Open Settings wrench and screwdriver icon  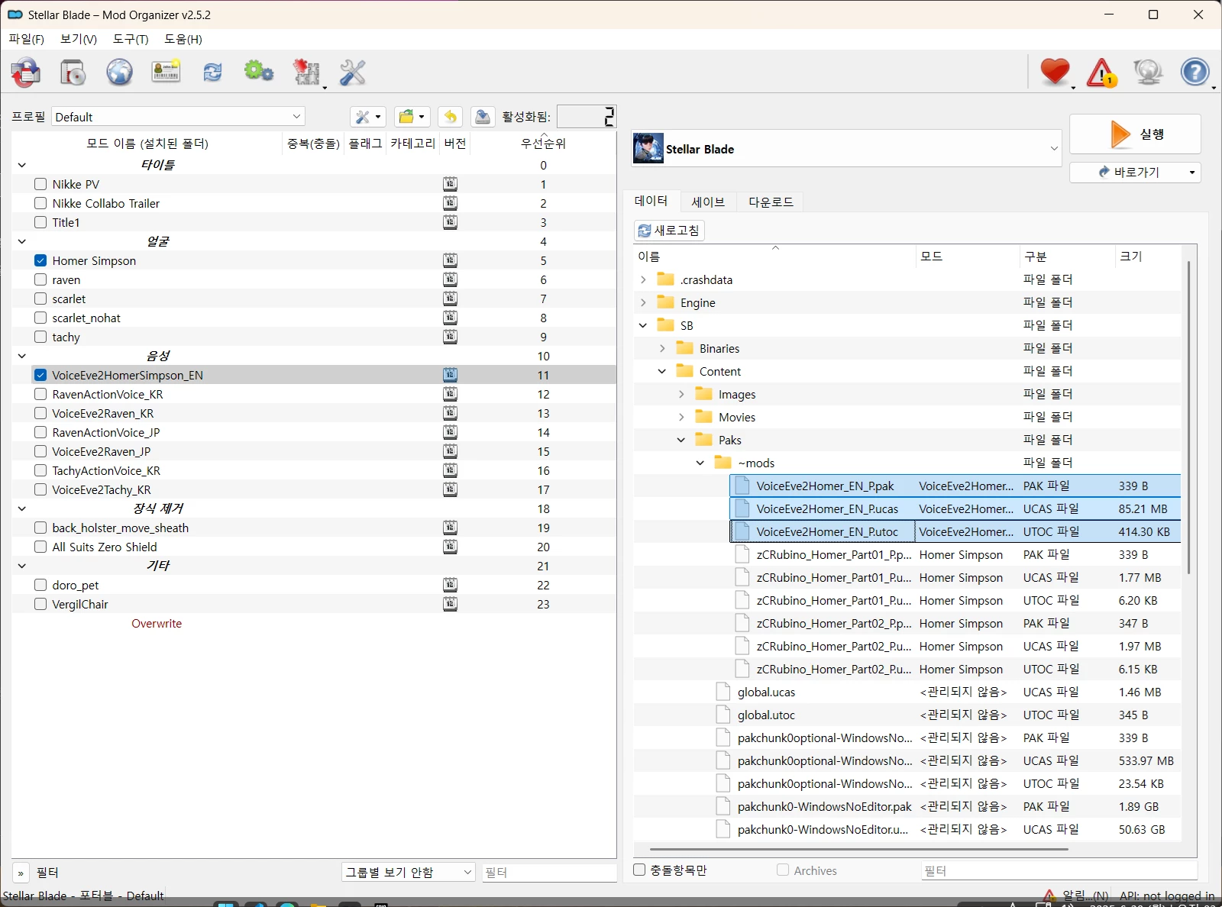[352, 73]
